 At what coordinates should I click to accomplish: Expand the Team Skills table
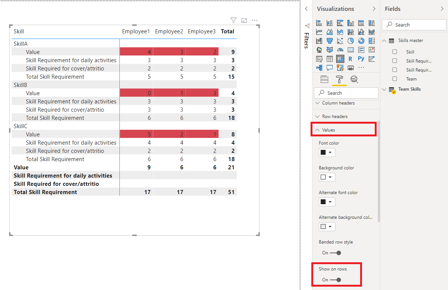point(384,89)
